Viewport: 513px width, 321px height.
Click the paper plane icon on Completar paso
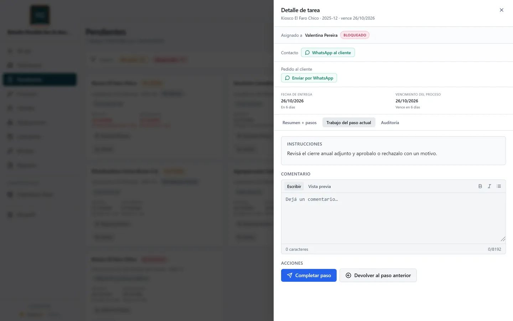tap(290, 275)
